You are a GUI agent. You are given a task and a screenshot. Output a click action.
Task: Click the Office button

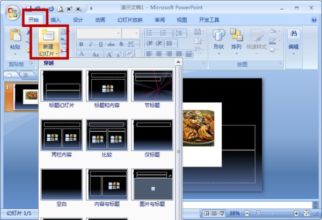pyautogui.click(x=11, y=11)
